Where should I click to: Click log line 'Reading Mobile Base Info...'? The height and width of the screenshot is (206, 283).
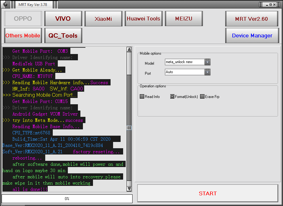tap(46, 127)
